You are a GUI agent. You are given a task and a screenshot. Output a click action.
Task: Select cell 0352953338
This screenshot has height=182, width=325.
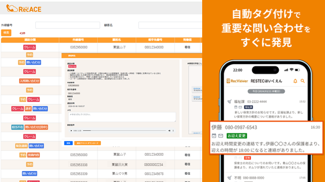coord(79,165)
